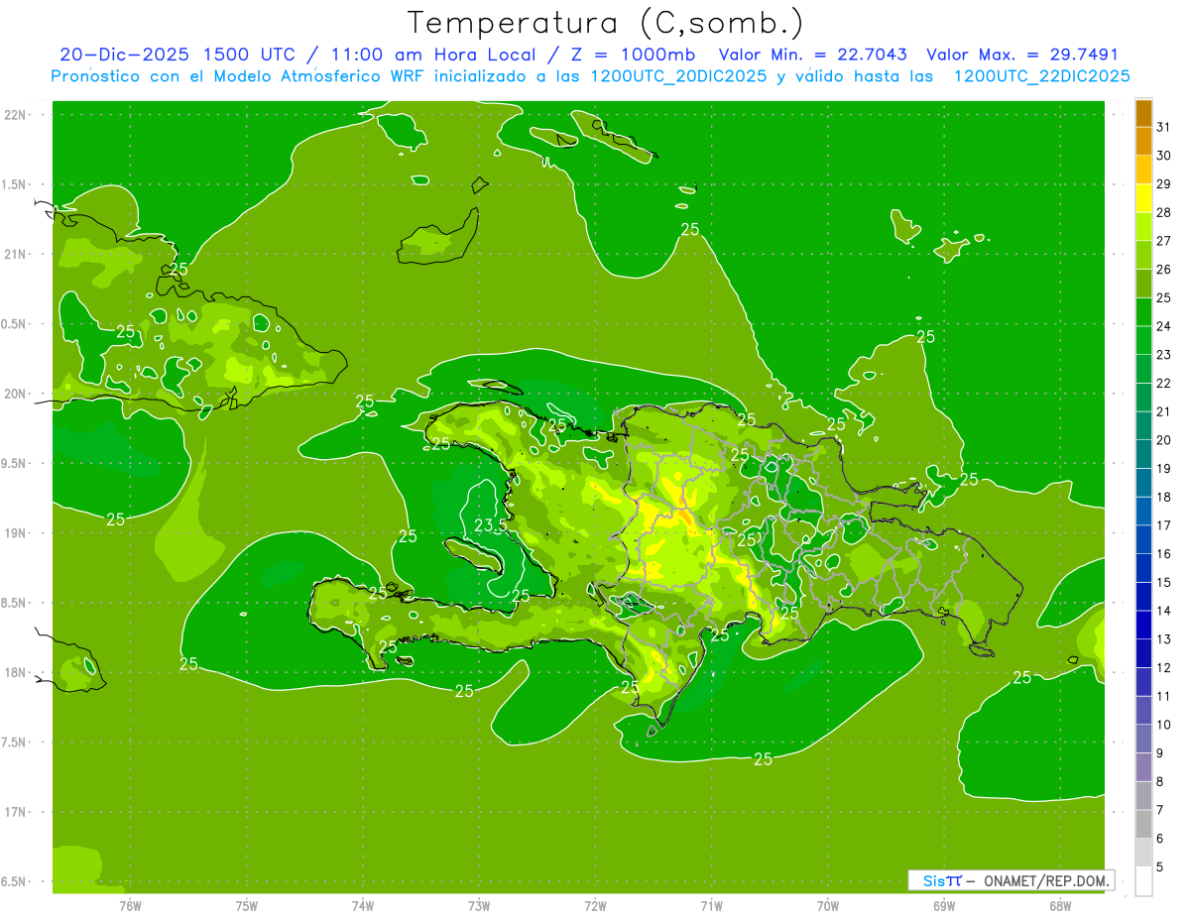1190x919 pixels.
Task: Click legend value '22'
Action: tap(1163, 384)
